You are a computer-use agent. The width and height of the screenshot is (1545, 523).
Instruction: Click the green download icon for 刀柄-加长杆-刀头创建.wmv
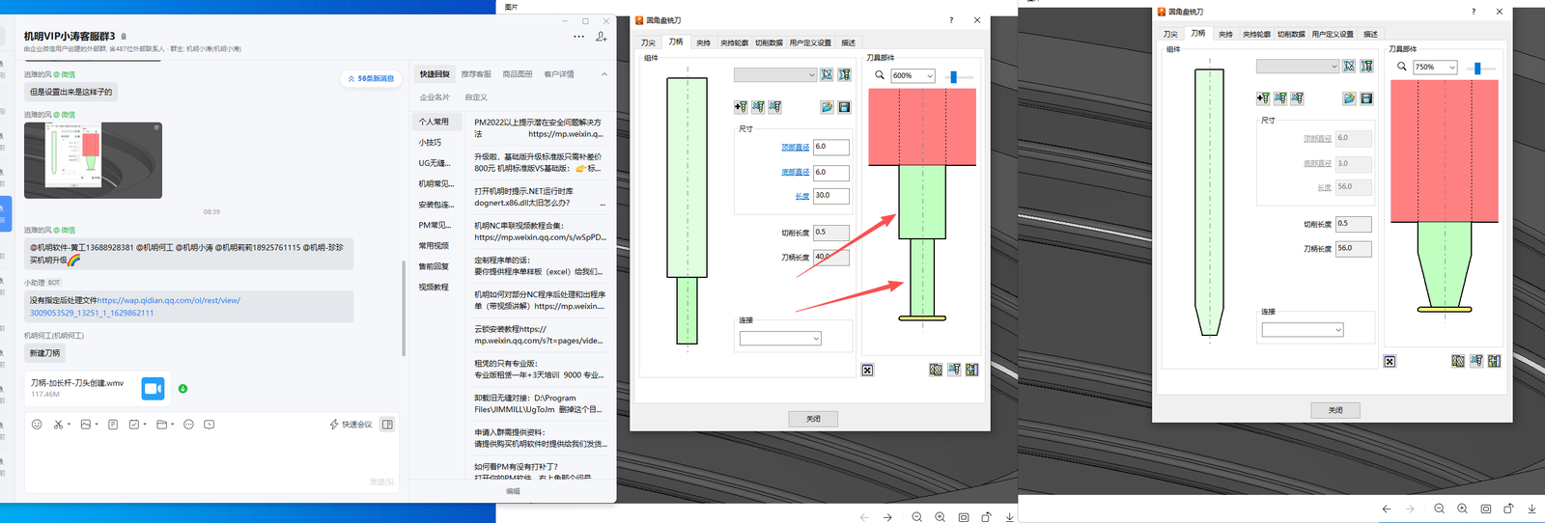(183, 389)
